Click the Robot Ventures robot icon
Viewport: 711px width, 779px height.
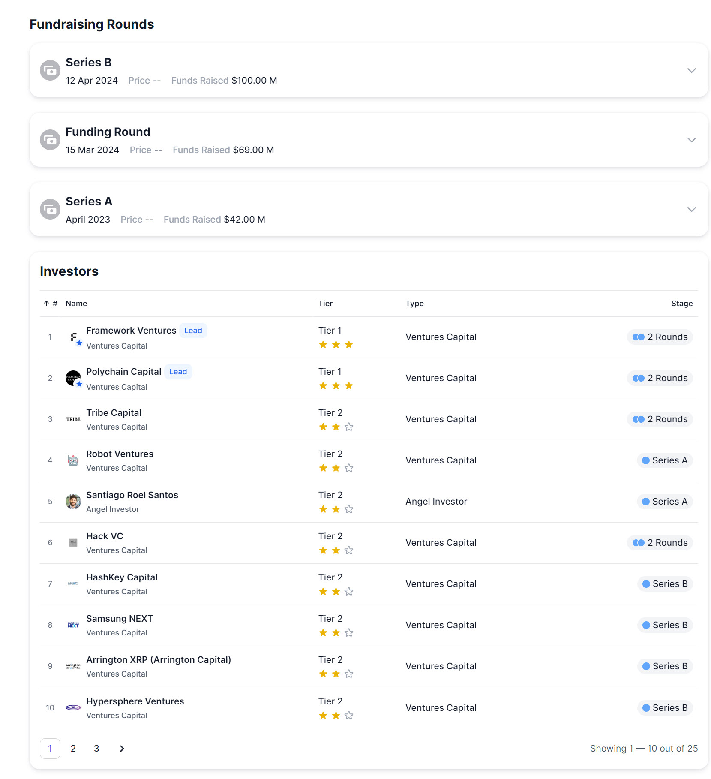[x=73, y=460]
